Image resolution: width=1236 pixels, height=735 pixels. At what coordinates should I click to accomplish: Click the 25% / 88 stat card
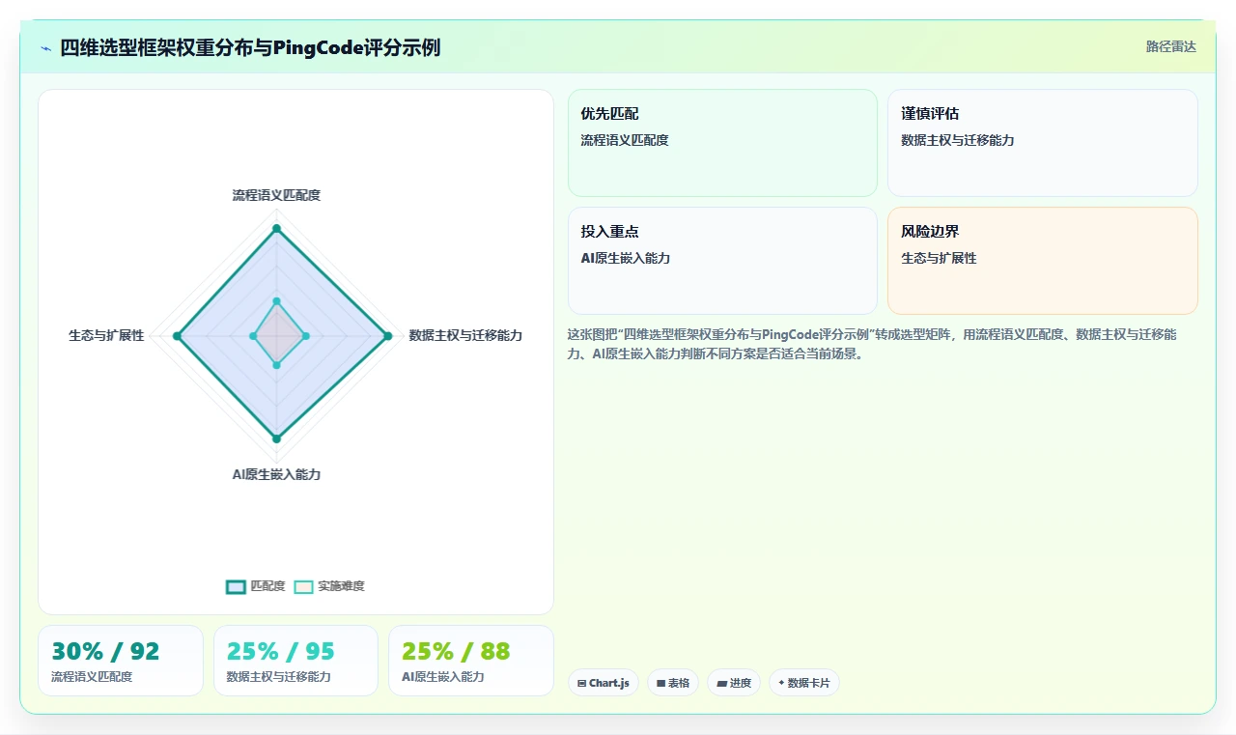coord(471,661)
